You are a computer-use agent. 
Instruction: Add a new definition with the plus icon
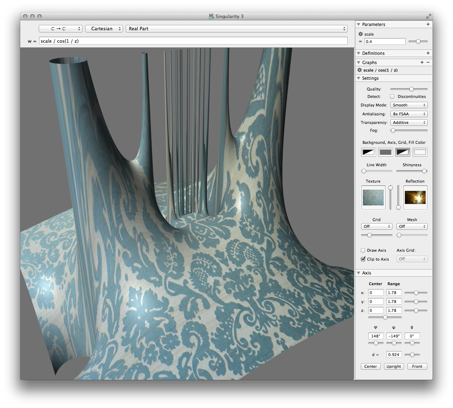pos(428,53)
